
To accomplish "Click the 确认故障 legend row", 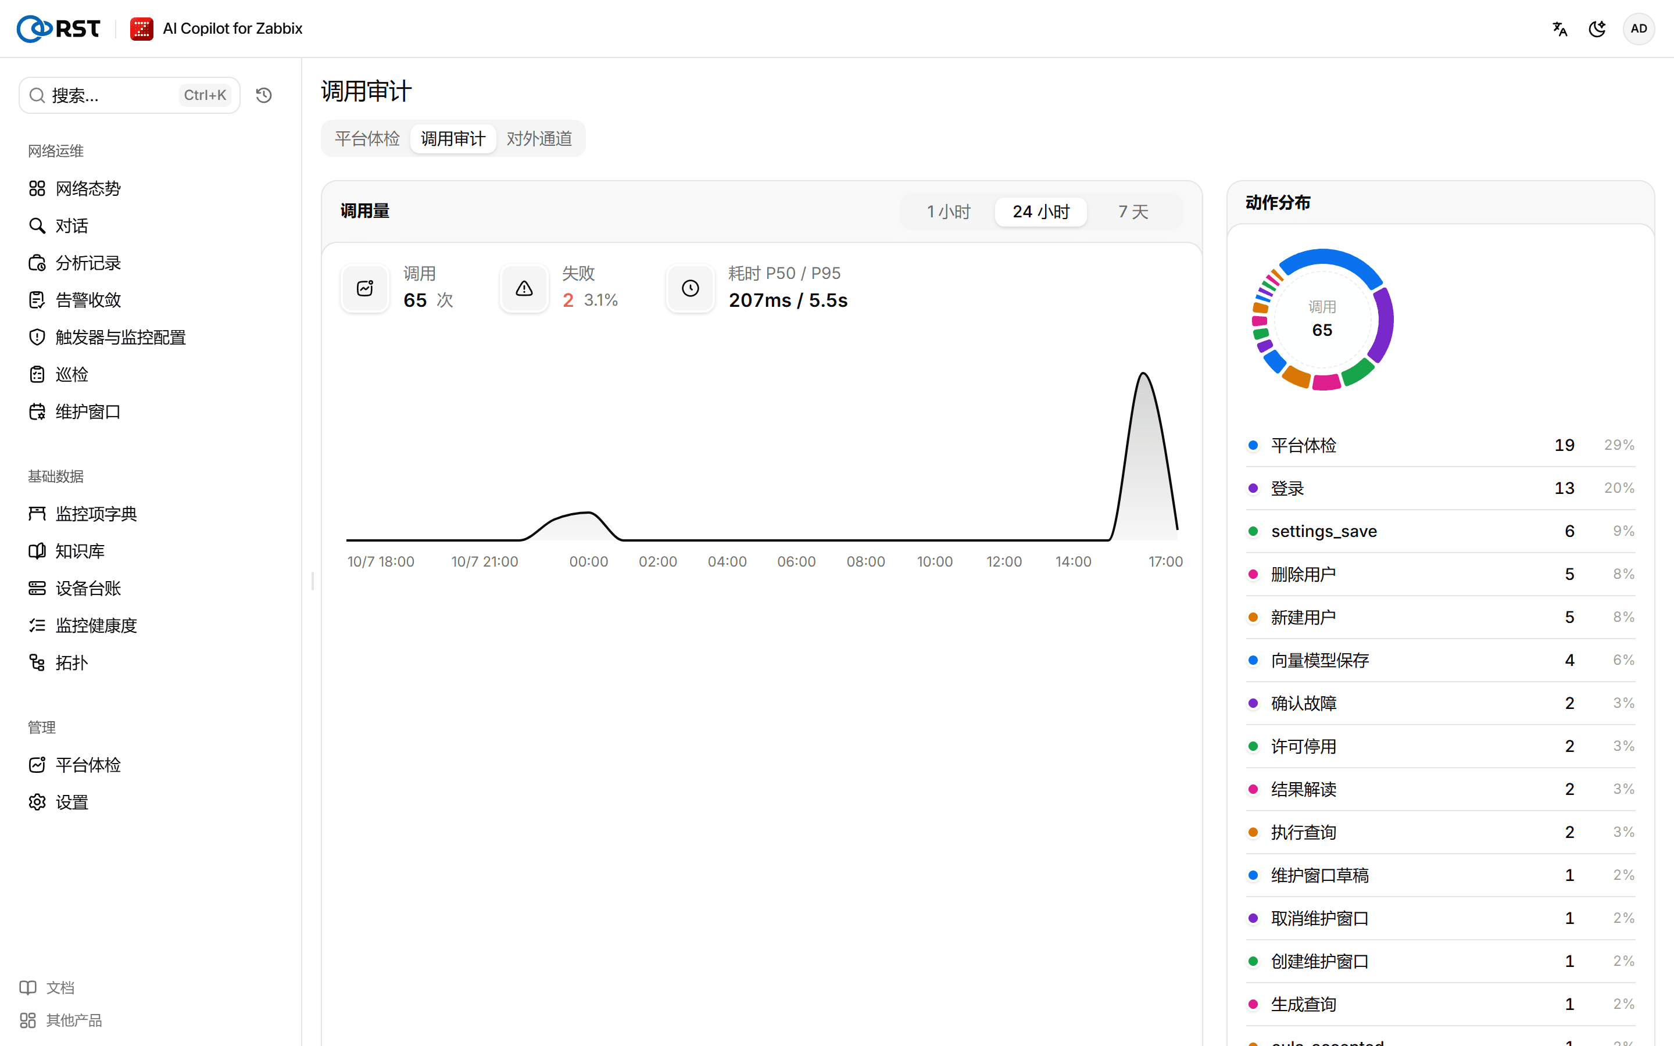I will [x=1441, y=703].
